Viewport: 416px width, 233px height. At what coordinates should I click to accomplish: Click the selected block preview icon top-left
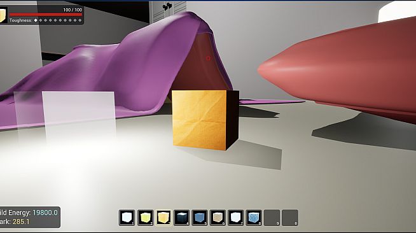pos(3,15)
